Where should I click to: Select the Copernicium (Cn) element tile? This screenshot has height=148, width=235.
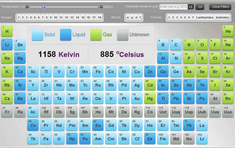pyautogui.click(x=150, y=111)
